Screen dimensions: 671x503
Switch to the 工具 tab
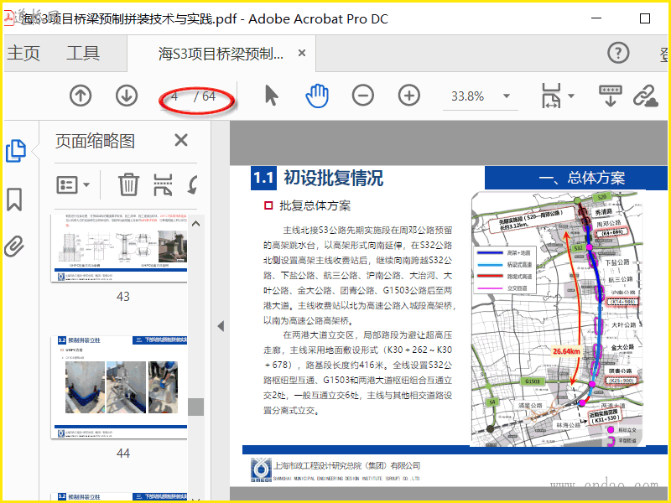click(x=83, y=54)
